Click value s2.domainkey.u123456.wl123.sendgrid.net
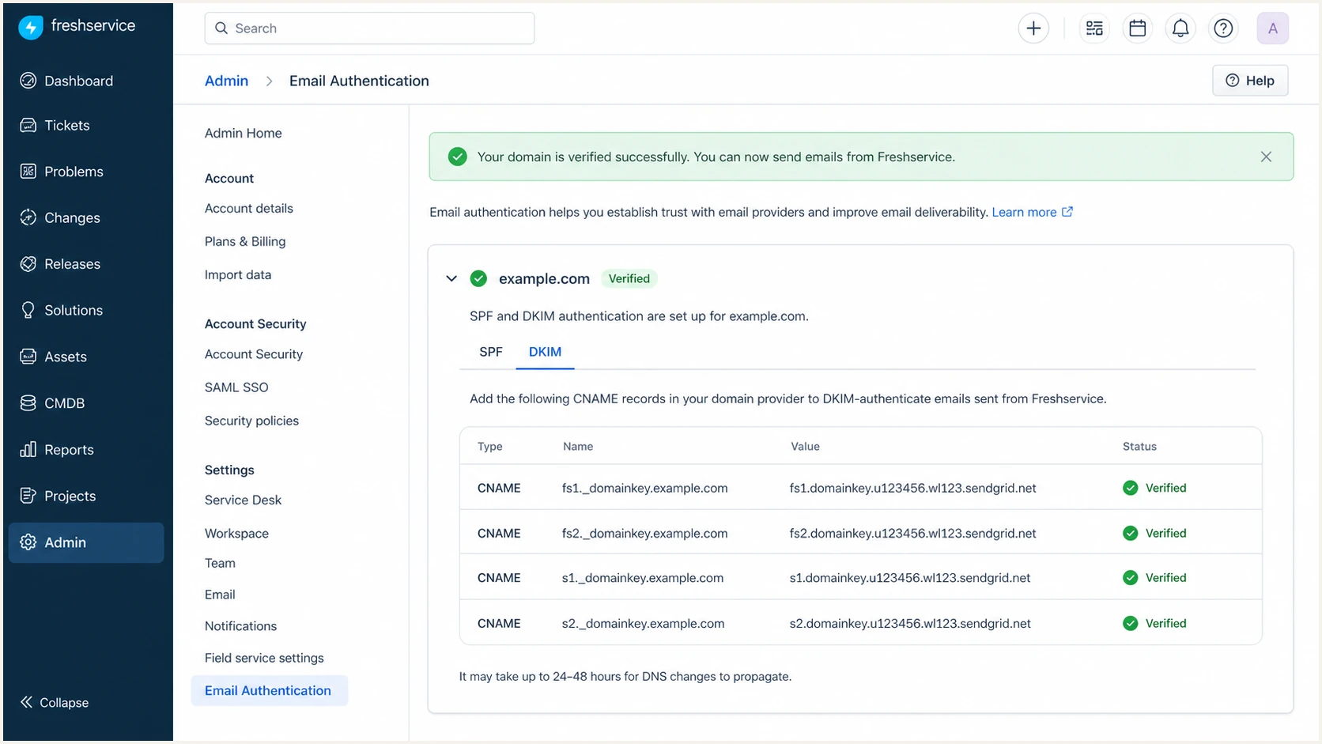The height and width of the screenshot is (744, 1322). point(910,623)
